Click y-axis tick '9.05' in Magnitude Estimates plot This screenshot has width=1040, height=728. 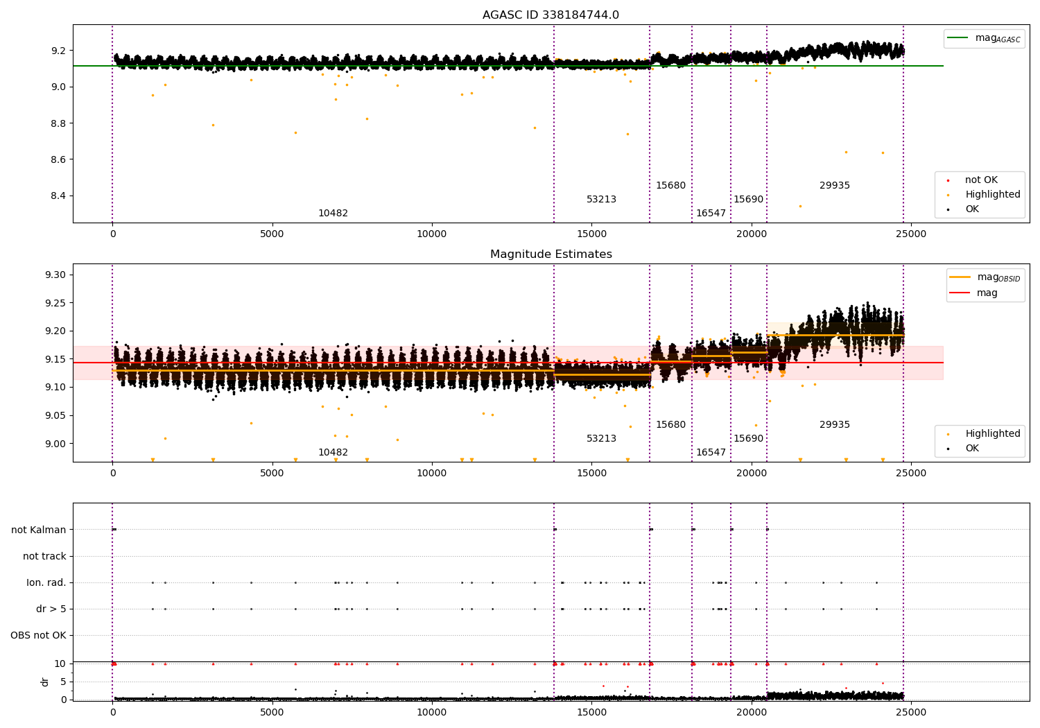(x=55, y=416)
